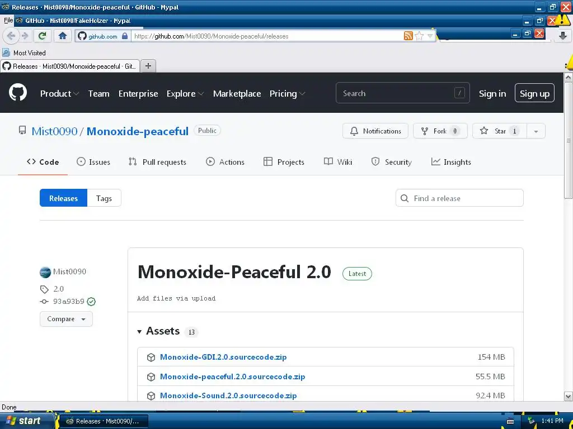Focus the GitHub Search field
The width and height of the screenshot is (573, 429).
click(402, 93)
